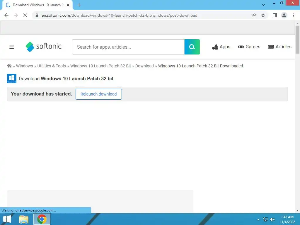Click Relaunch download button
The height and width of the screenshot is (225, 300).
point(99,94)
